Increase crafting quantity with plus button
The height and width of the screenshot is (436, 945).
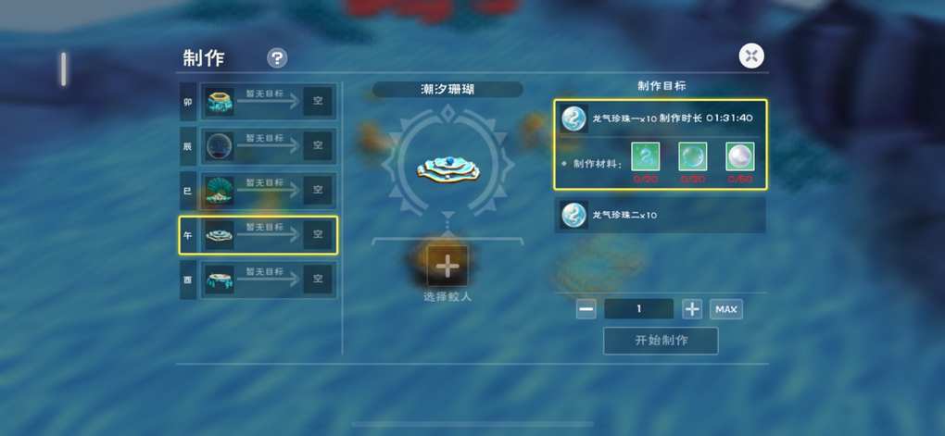[692, 309]
